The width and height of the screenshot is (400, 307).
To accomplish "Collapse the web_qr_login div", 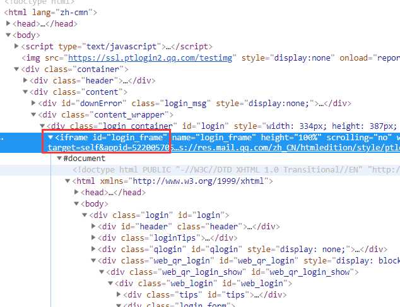I will (93, 260).
